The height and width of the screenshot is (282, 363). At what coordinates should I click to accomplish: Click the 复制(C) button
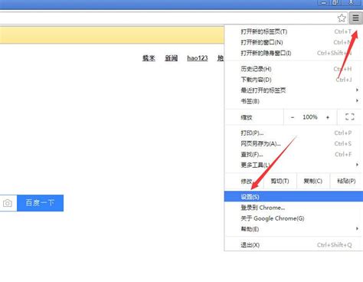click(x=313, y=181)
